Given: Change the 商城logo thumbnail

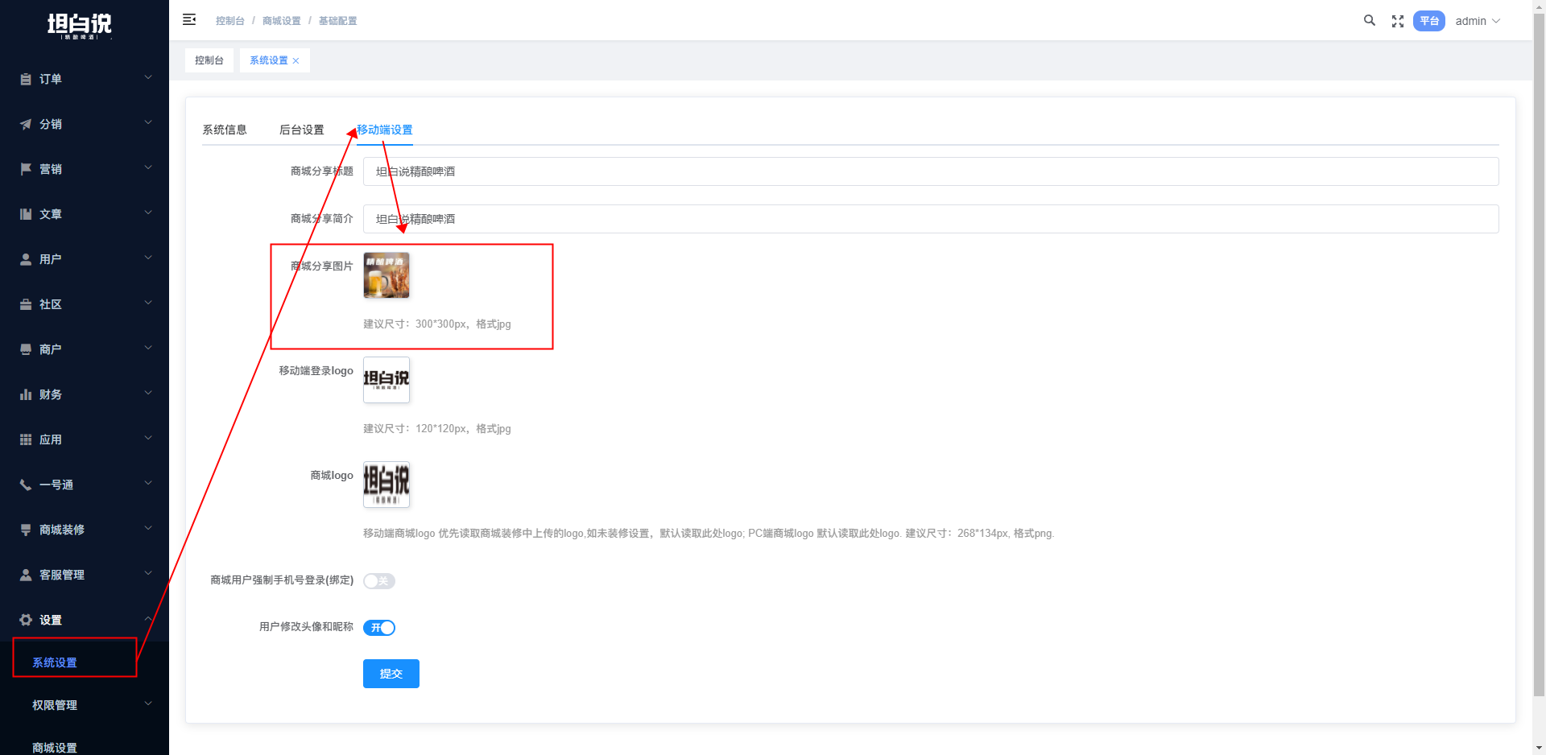Looking at the screenshot, I should [386, 485].
